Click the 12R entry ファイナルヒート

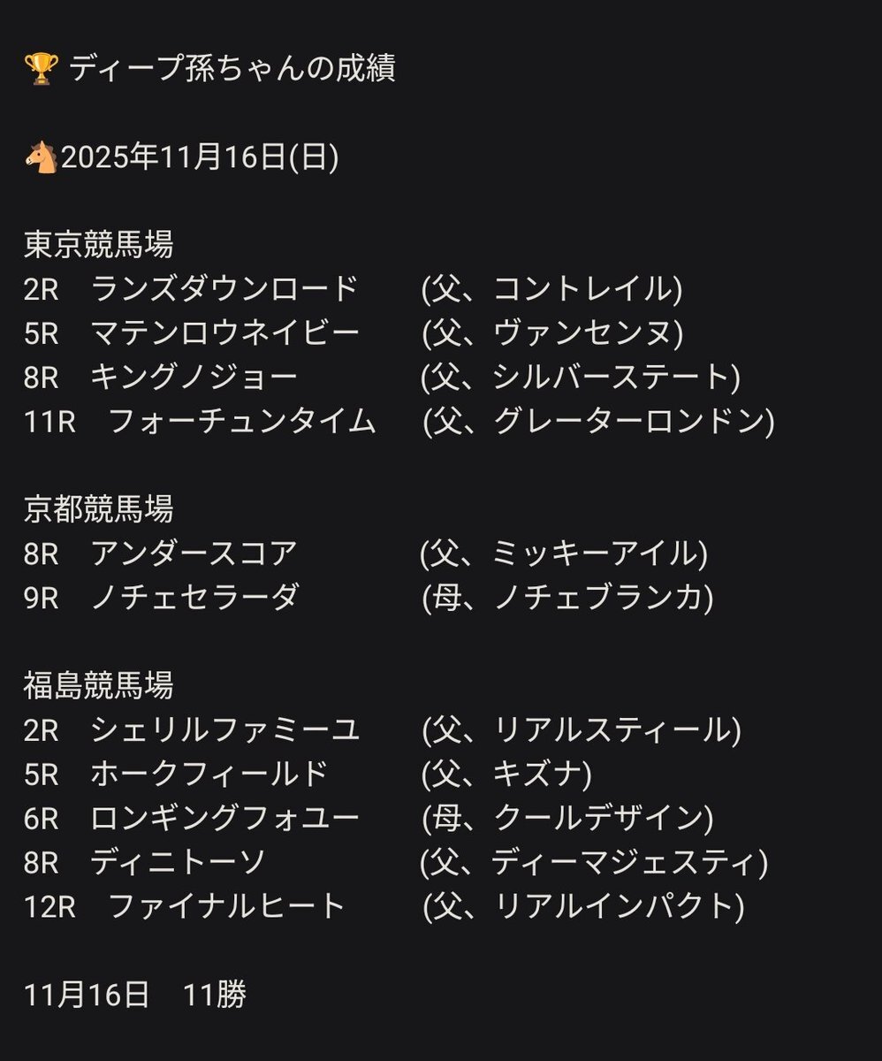[225, 907]
